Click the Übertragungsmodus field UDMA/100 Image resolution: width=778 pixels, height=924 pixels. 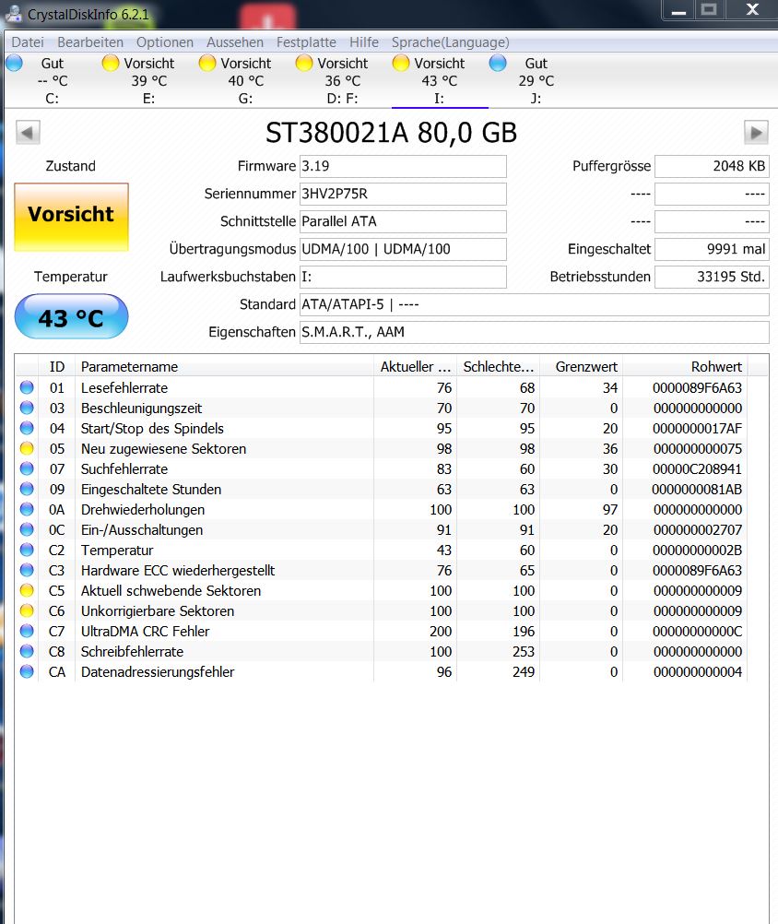point(403,249)
